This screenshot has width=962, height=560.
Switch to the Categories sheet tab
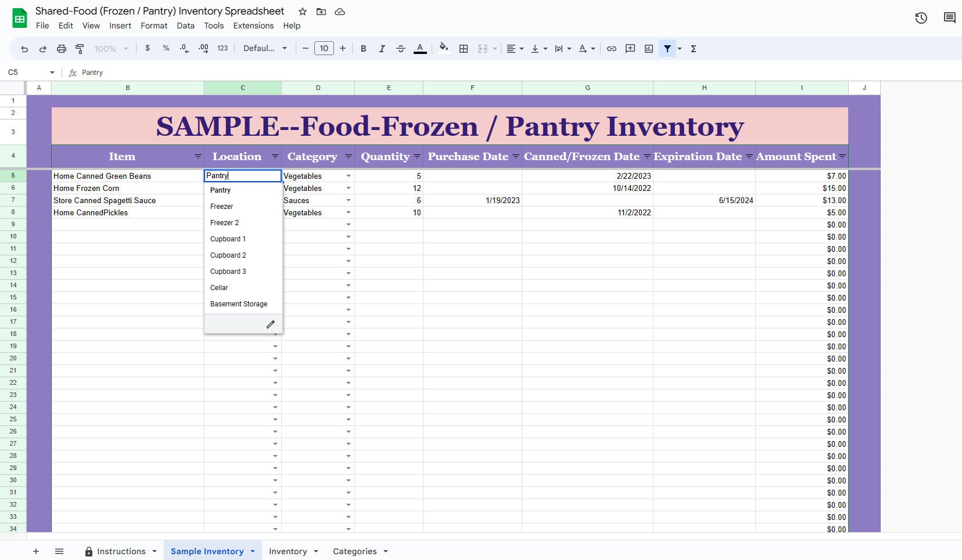[354, 551]
